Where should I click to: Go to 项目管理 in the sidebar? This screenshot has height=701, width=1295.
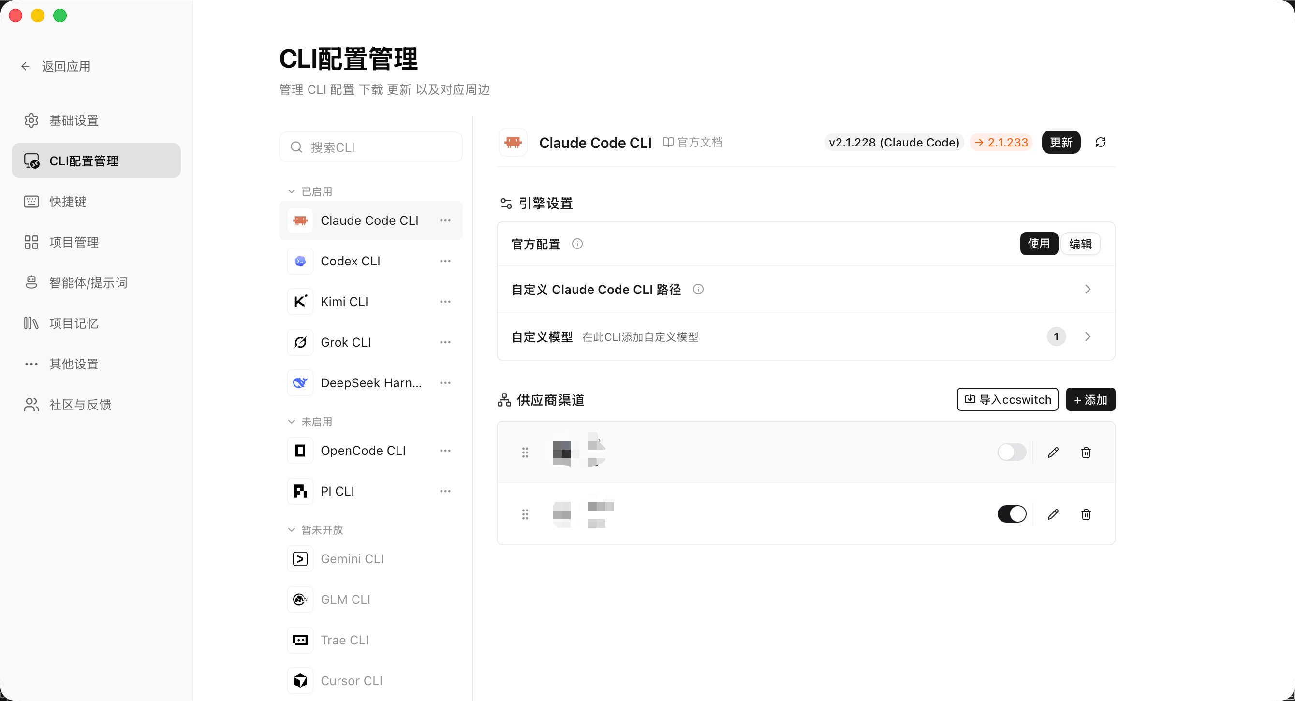(x=96, y=242)
